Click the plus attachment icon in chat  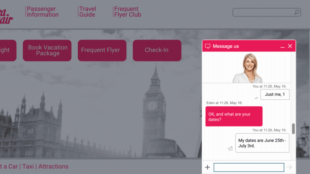[207, 167]
